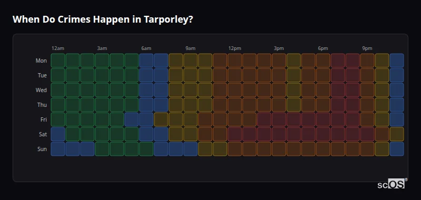Select the Saturday 12pm red cell

235,134
